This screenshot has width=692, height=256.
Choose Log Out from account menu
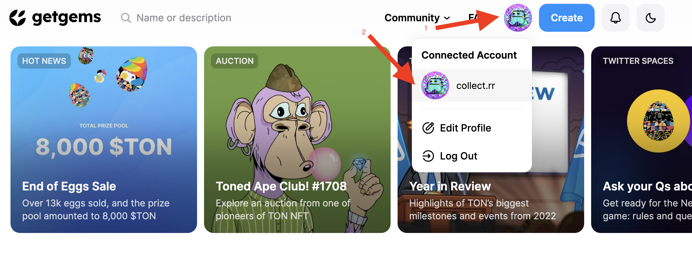(x=458, y=156)
